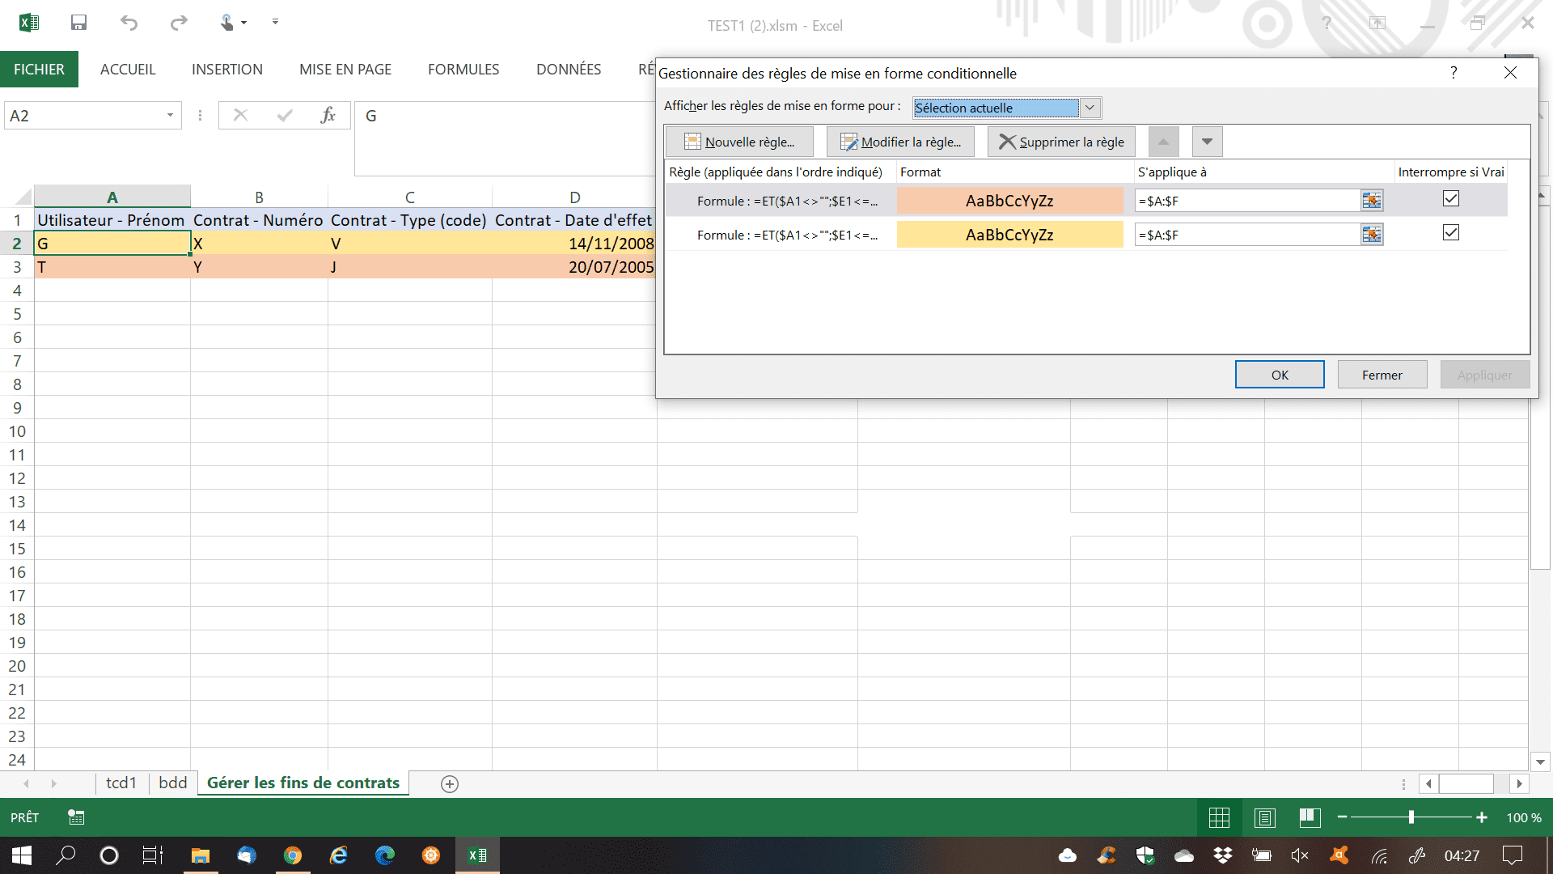This screenshot has height=874, width=1553.
Task: Switch to Page Layout view in status bar
Action: click(1264, 817)
